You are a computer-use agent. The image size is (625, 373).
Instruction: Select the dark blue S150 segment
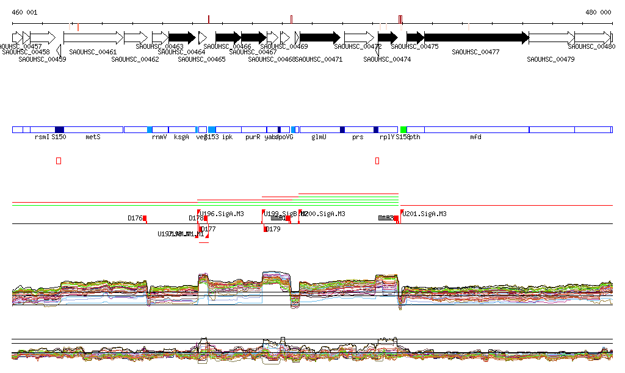coord(59,130)
